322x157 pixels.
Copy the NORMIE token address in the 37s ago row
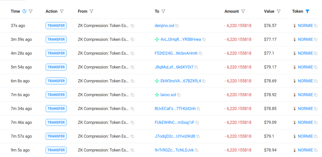pos(316,26)
